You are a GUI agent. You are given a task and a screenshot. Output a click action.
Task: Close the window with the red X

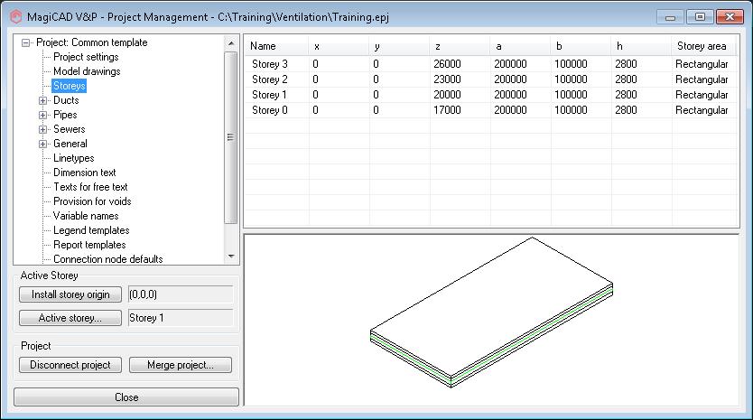click(x=730, y=17)
